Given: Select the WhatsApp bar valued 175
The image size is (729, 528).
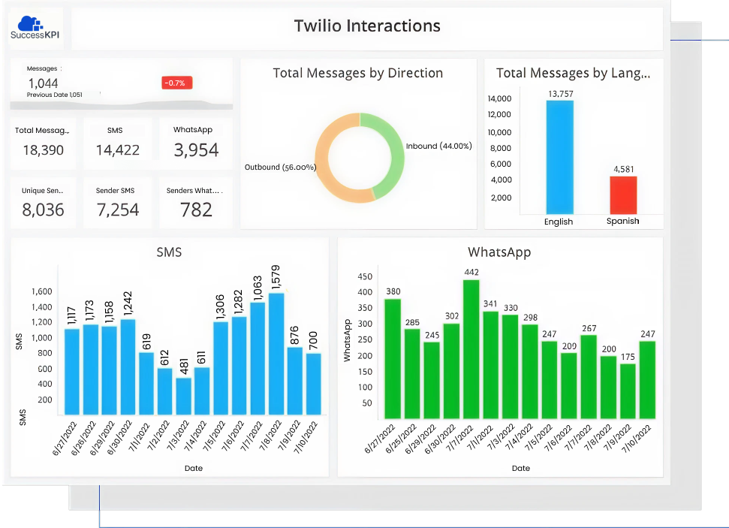Looking at the screenshot, I should click(628, 391).
